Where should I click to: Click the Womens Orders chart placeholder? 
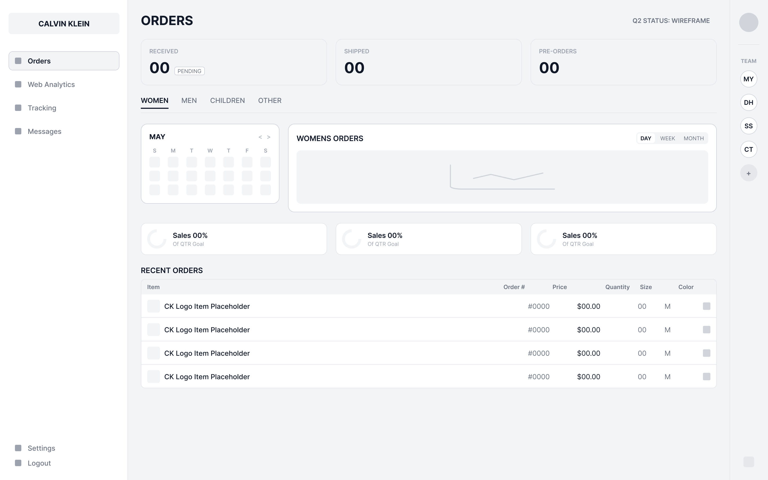click(502, 177)
